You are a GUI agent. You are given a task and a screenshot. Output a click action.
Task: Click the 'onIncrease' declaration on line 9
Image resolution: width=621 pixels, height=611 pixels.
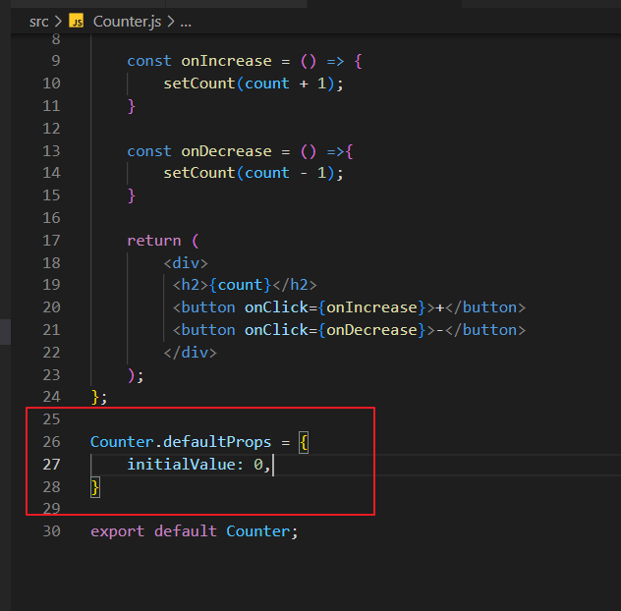pyautogui.click(x=226, y=61)
